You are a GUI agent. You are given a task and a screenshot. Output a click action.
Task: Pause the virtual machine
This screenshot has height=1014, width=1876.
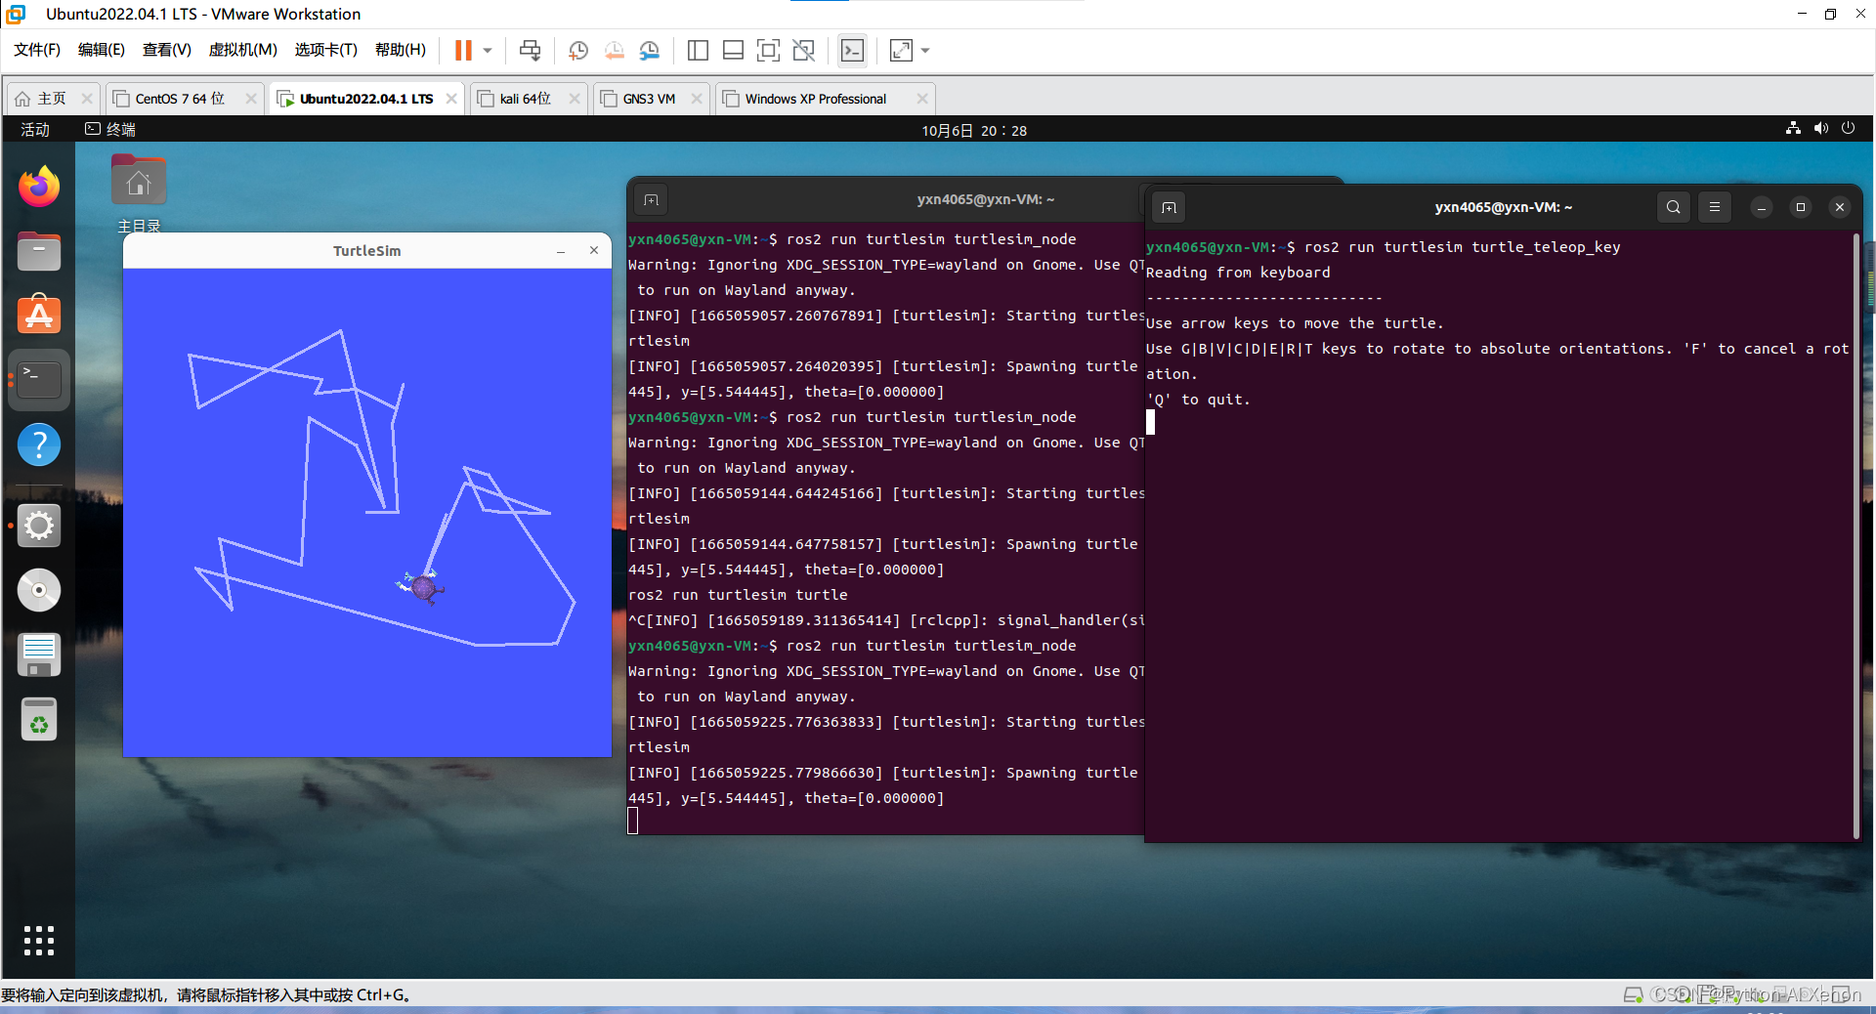click(x=463, y=50)
